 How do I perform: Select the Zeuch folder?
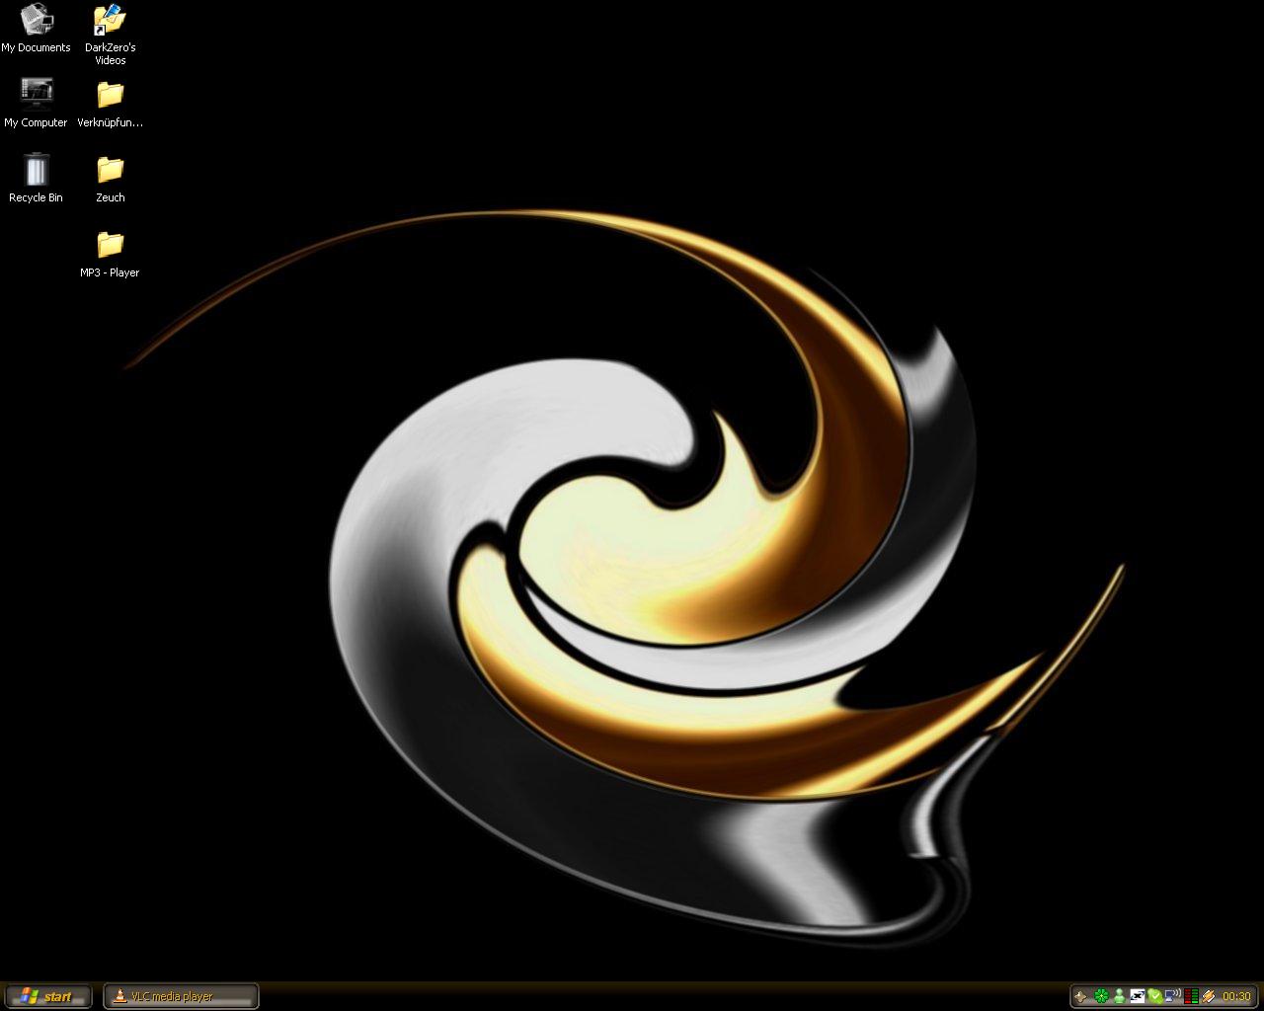click(x=110, y=178)
